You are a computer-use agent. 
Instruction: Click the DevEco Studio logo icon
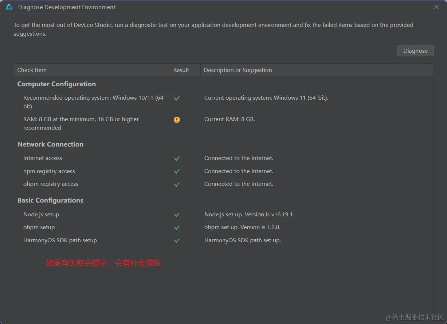[9, 7]
